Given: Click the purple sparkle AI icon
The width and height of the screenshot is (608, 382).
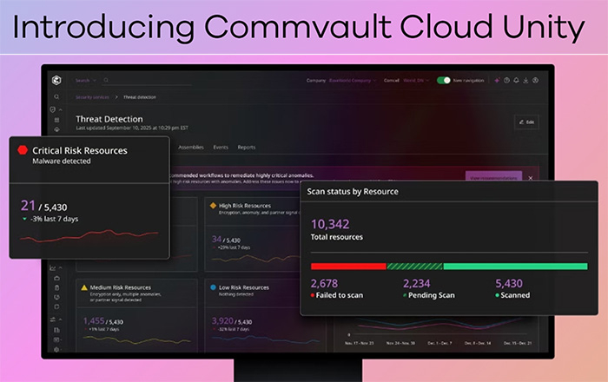Looking at the screenshot, I should point(497,80).
